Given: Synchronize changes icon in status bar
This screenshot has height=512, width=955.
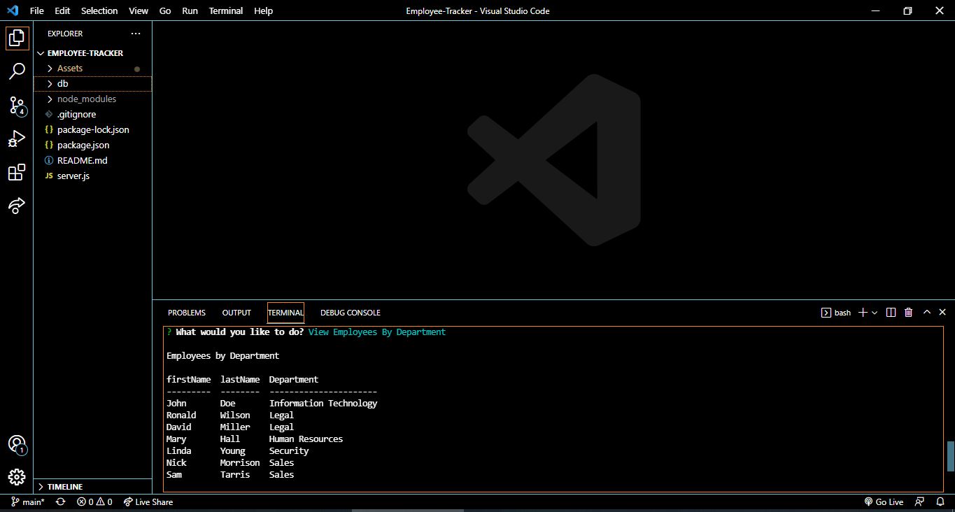Looking at the screenshot, I should click(61, 502).
